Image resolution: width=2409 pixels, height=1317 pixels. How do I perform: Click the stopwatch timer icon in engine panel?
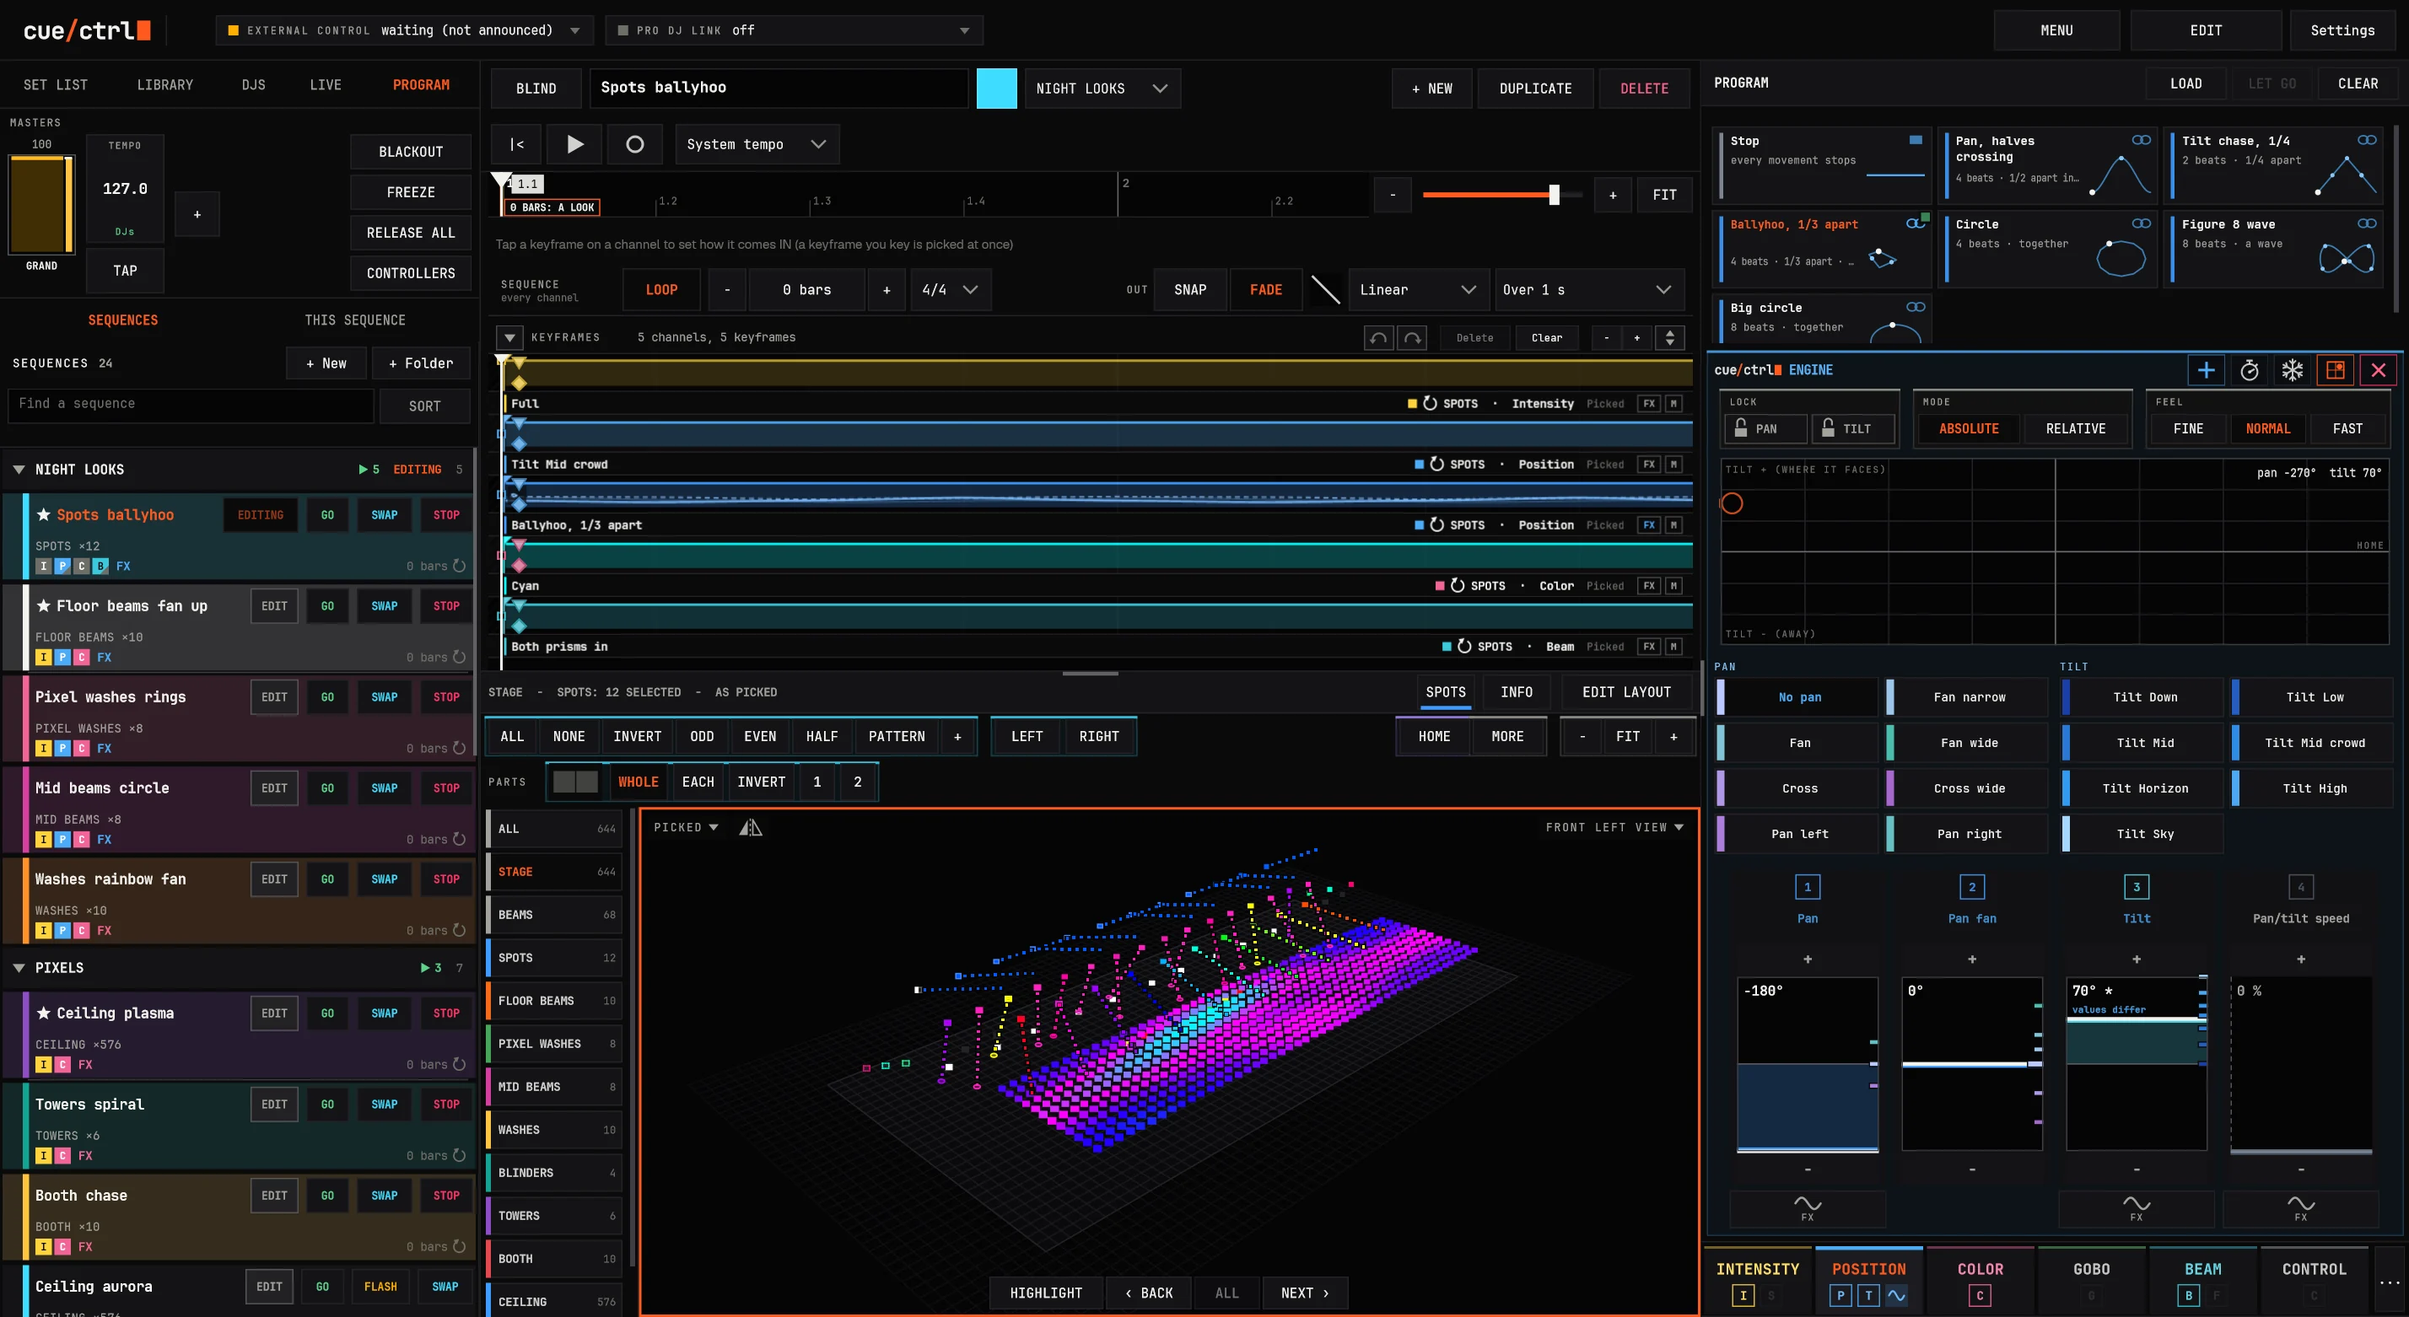pyautogui.click(x=2249, y=370)
